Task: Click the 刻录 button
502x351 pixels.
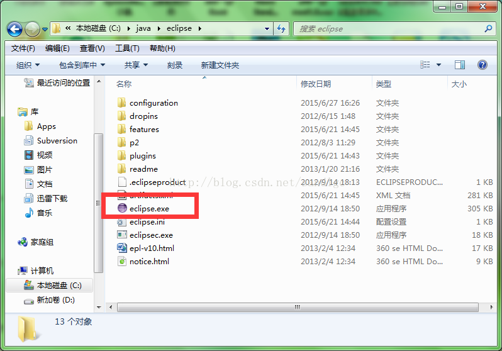Action: 175,65
